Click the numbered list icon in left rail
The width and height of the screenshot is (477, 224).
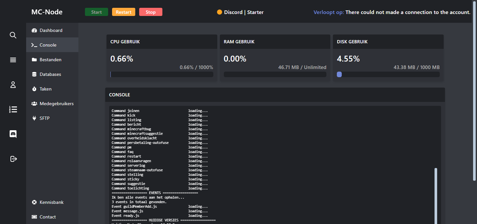[x=13, y=109]
